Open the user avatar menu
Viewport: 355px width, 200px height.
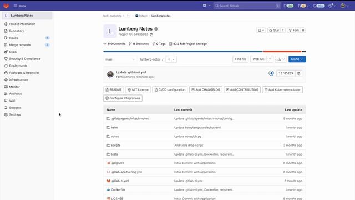tap(344, 6)
